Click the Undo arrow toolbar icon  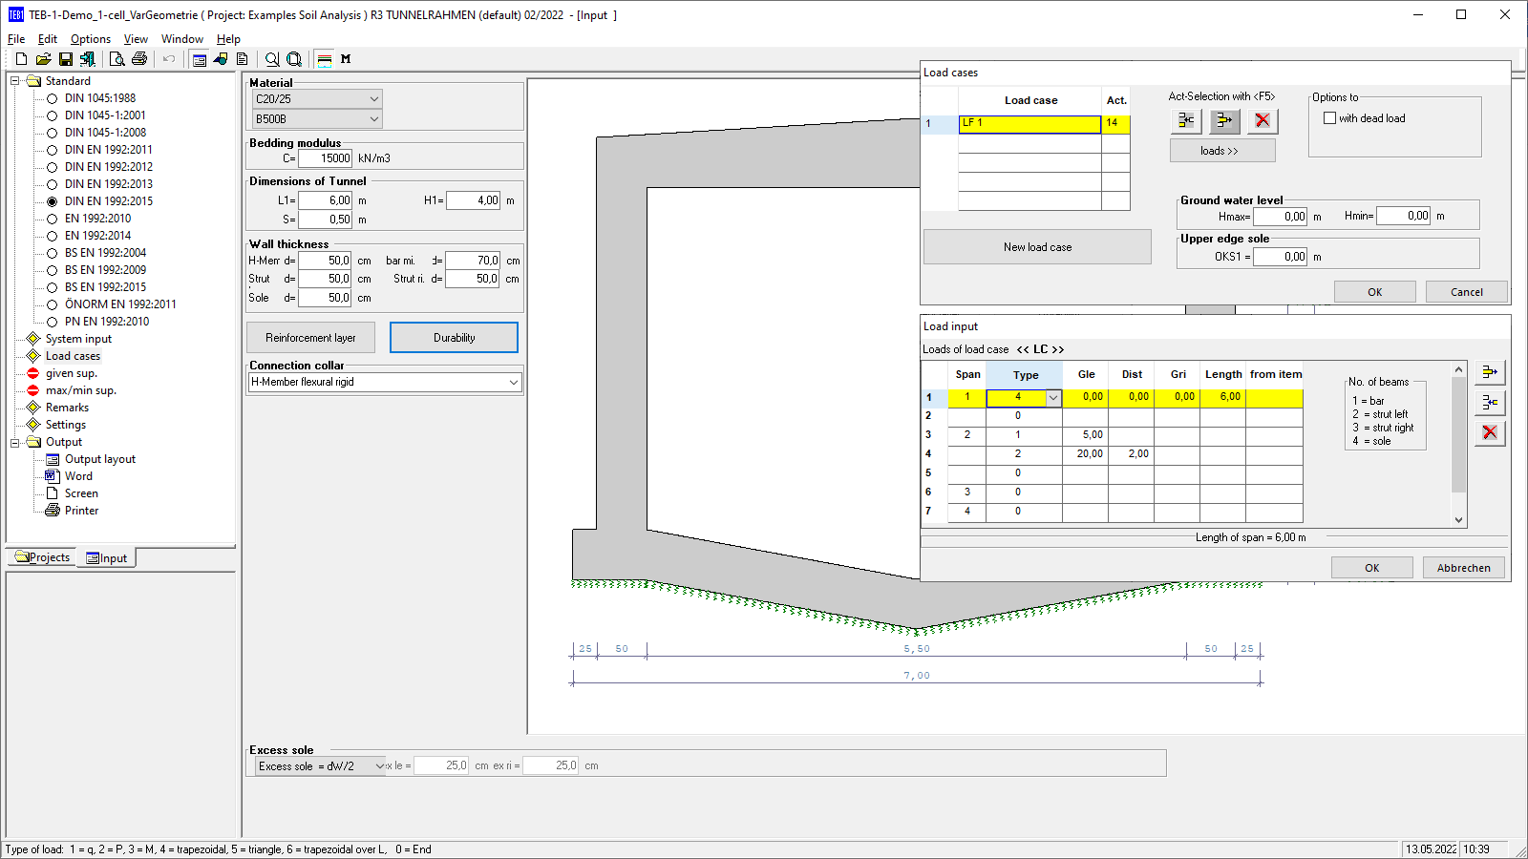[169, 59]
